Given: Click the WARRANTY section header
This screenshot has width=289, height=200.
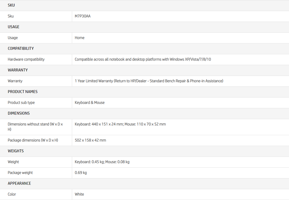Looking at the screenshot, I should [x=18, y=70].
